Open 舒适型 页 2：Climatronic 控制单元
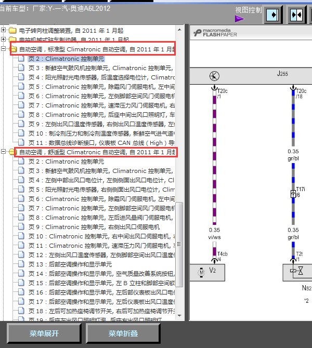 click(x=66, y=162)
